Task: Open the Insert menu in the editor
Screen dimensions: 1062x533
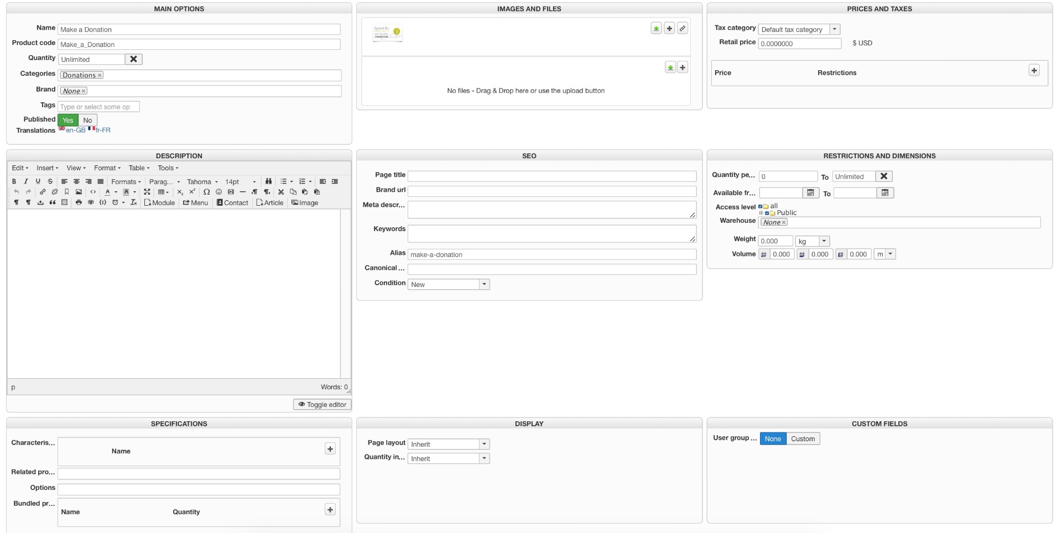Action: click(x=47, y=168)
